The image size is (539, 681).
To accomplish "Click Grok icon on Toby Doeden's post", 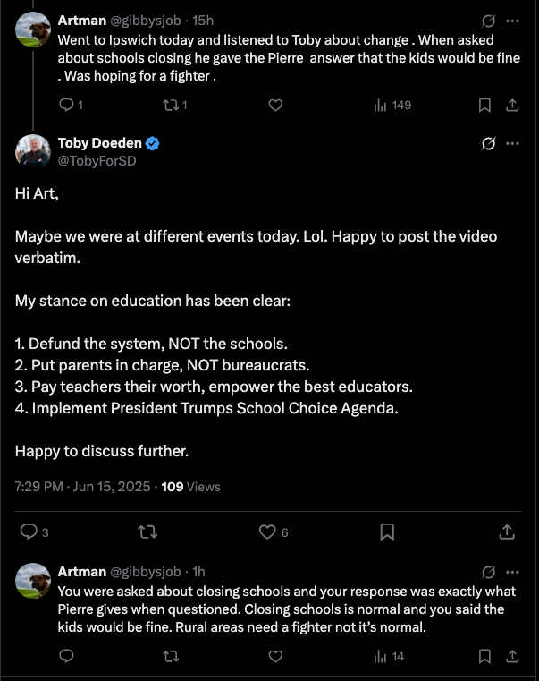I will 488,143.
